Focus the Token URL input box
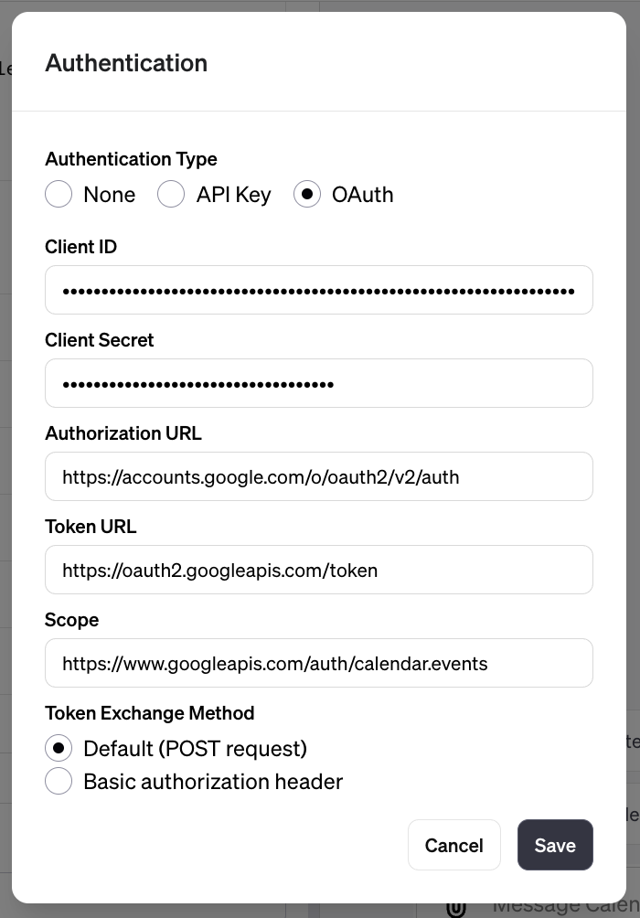Image resolution: width=640 pixels, height=918 pixels. [318, 571]
